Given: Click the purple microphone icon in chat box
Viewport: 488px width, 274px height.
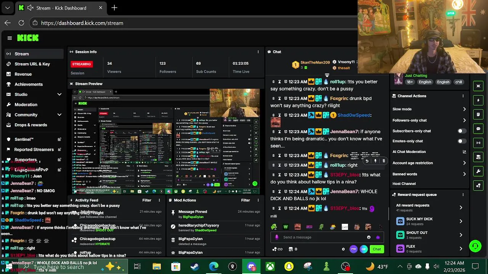Looking at the screenshot, I should (x=277, y=237).
